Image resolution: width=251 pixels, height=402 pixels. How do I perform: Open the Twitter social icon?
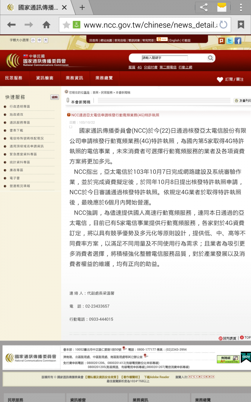tap(230, 41)
